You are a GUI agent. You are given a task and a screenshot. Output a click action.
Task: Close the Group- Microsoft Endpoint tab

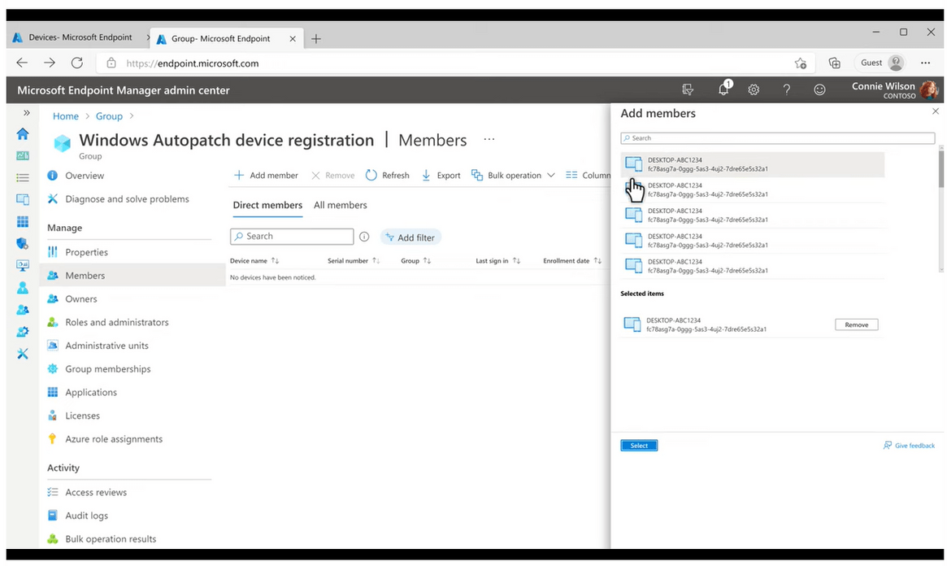[293, 39]
